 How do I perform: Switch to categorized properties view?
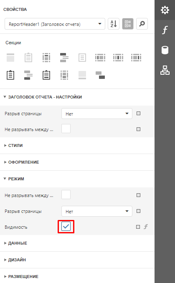[x=128, y=24]
